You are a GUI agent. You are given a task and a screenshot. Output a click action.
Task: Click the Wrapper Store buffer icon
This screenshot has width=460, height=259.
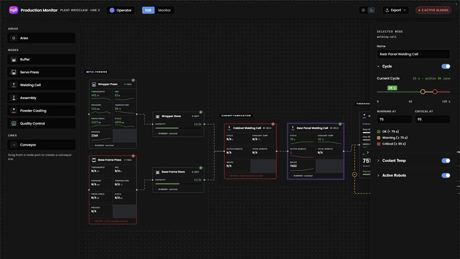tap(158, 116)
